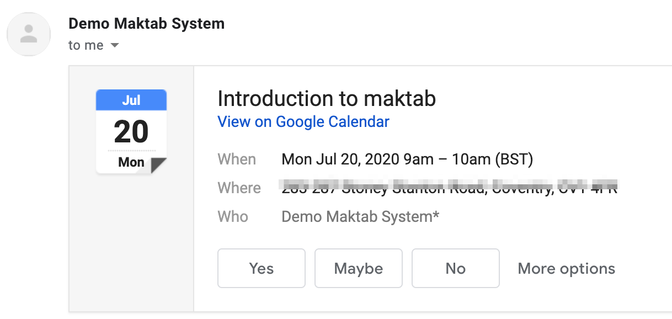Click the blurred location address text

449,188
